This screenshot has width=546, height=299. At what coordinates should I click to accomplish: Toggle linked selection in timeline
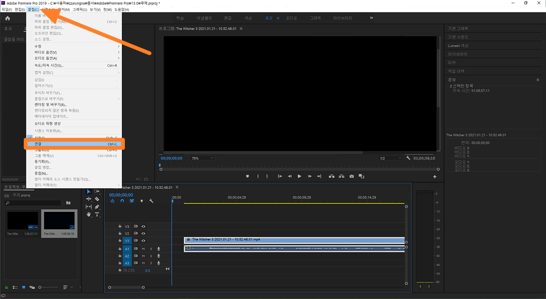[132, 201]
